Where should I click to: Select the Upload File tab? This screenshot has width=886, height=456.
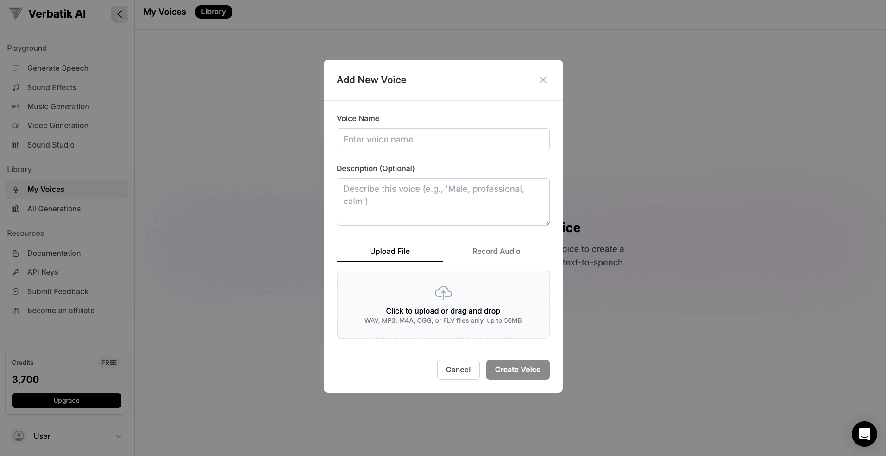[390, 252]
